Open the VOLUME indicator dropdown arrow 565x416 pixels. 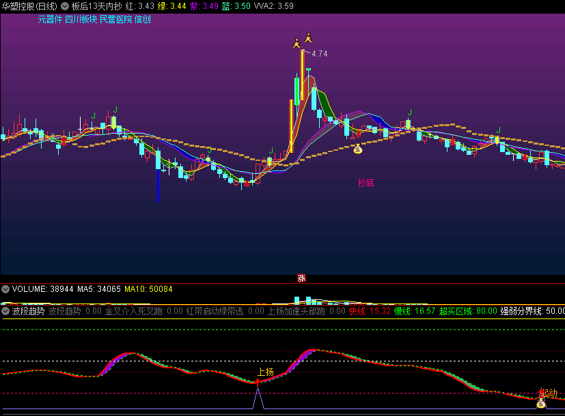[6, 289]
